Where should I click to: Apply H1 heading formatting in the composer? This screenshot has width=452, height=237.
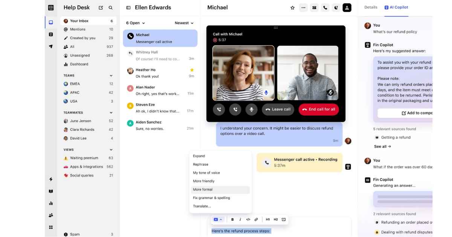click(x=268, y=219)
